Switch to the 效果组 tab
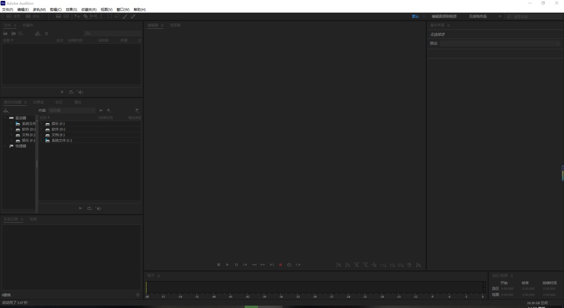 coord(38,102)
